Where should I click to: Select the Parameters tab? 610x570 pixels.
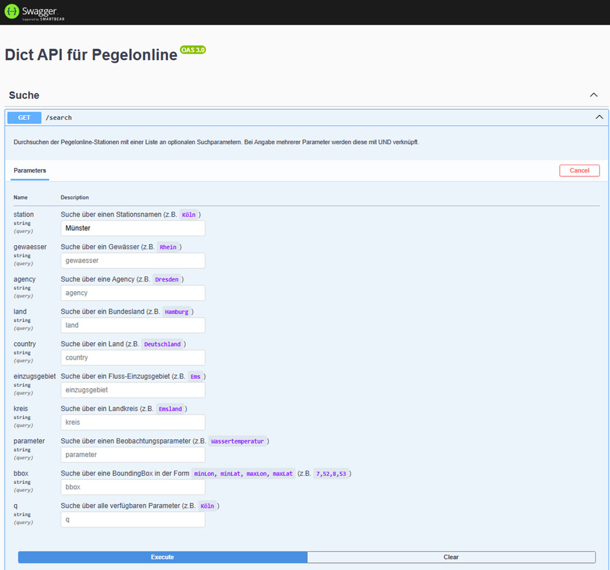(30, 170)
